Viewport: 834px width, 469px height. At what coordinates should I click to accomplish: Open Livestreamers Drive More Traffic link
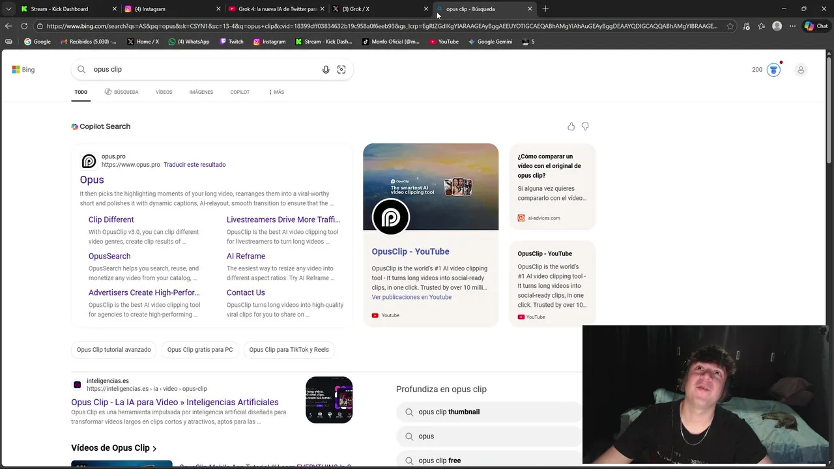coord(283,220)
